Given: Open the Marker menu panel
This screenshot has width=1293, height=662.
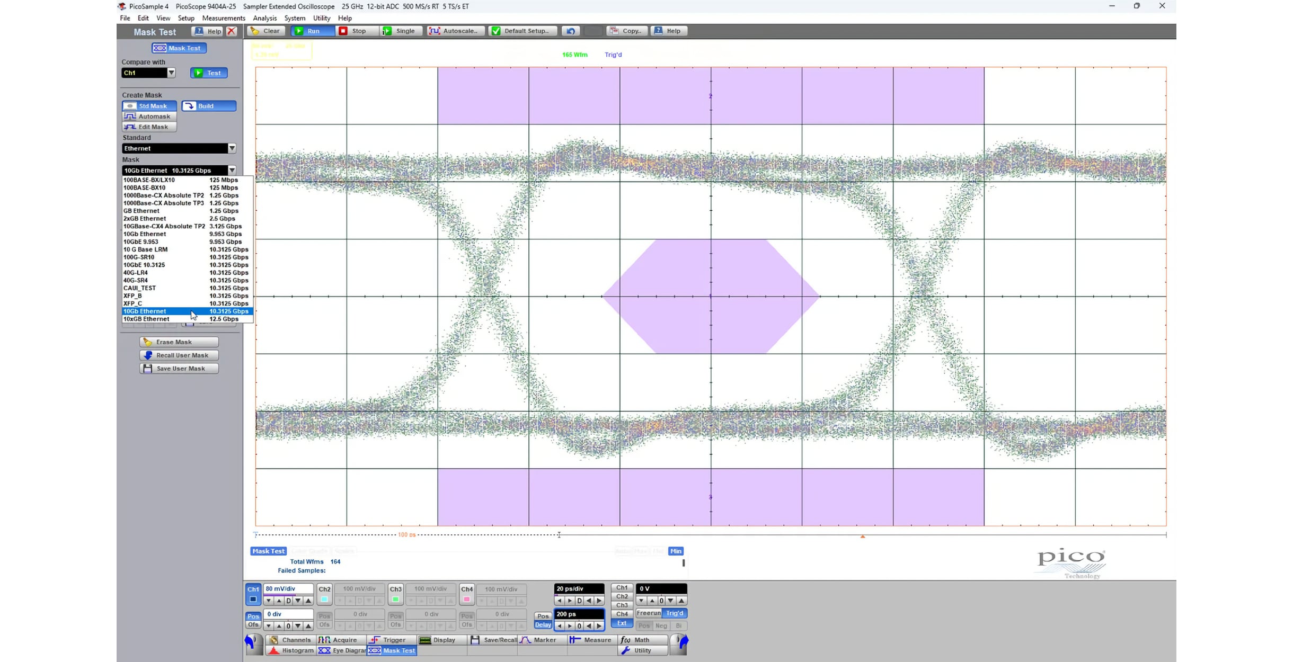Looking at the screenshot, I should click(x=542, y=640).
